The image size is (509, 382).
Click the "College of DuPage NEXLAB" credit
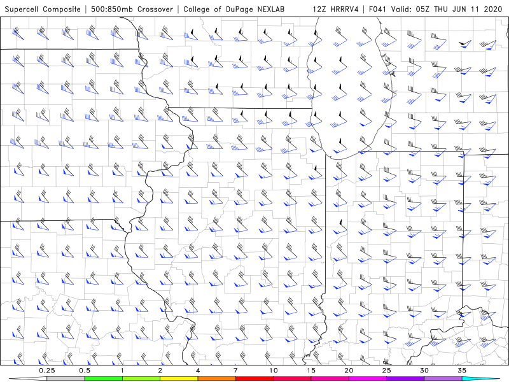tap(234, 10)
